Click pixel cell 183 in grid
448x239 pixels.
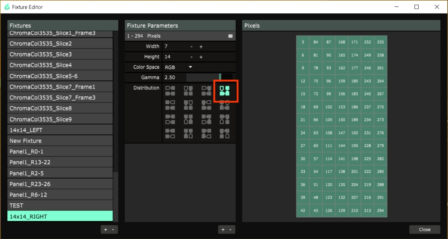pos(354,94)
